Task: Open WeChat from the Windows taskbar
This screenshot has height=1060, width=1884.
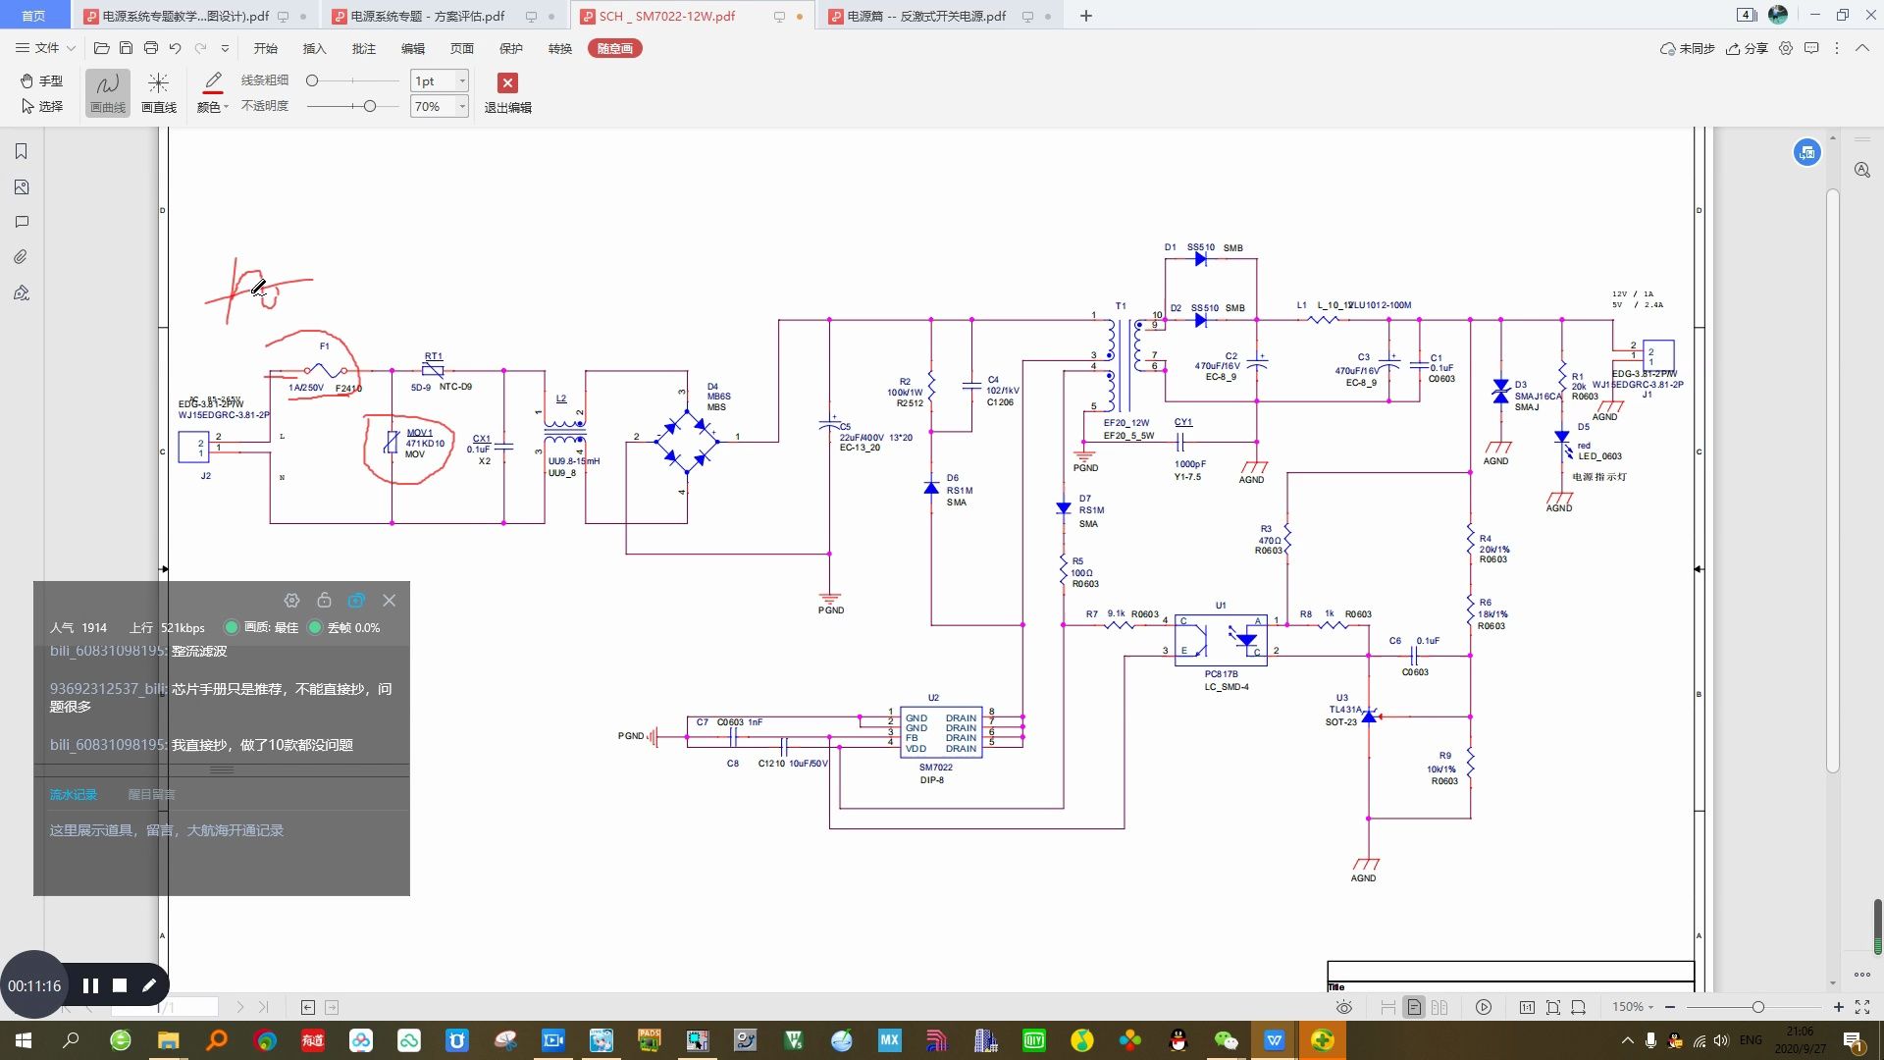Action: coord(1226,1040)
